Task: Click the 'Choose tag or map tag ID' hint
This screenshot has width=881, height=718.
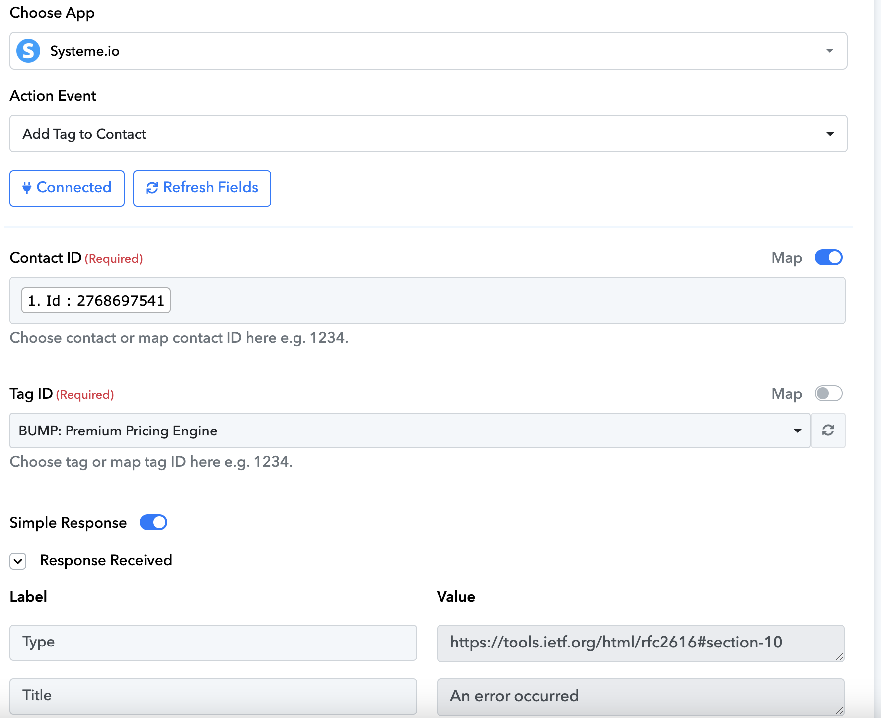Action: click(151, 462)
